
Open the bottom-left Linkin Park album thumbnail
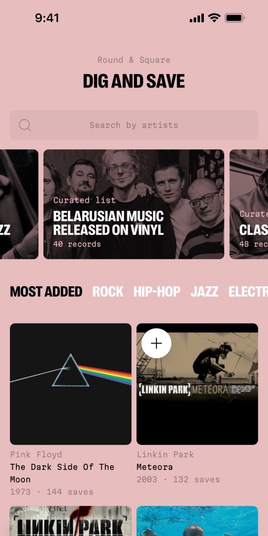[x=71, y=521]
